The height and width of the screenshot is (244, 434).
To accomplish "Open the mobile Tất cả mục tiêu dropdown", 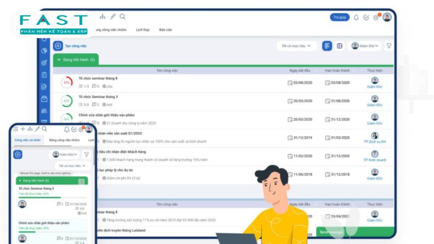I will coord(72,166).
